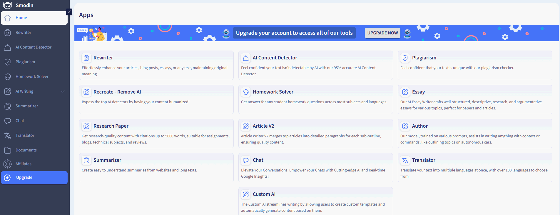The image size is (560, 215).
Task: Click the Translator sidebar icon
Action: 8,136
